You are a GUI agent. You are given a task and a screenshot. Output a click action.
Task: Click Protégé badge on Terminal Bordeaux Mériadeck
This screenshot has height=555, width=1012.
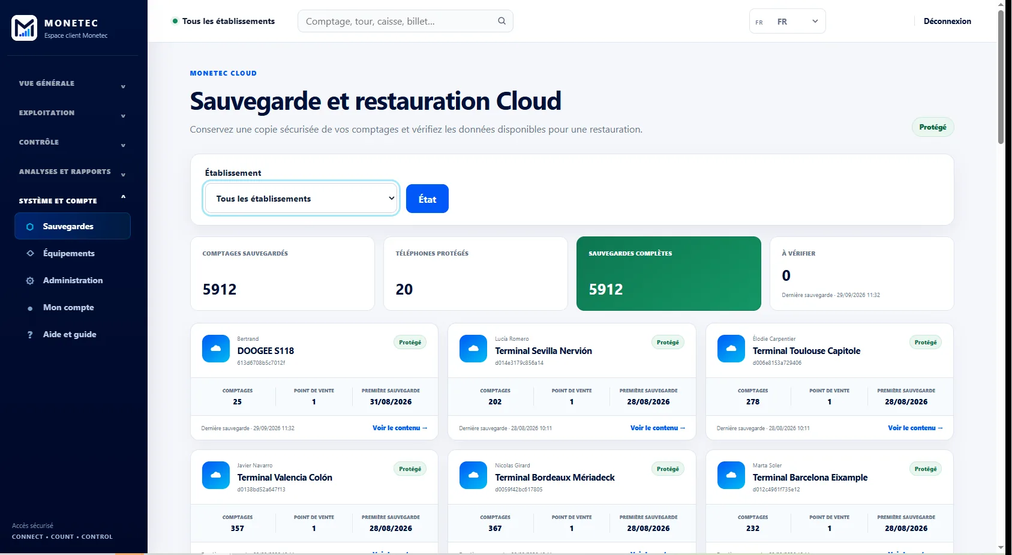tap(668, 469)
